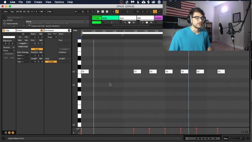Click the last C2 note on the right

221,71
